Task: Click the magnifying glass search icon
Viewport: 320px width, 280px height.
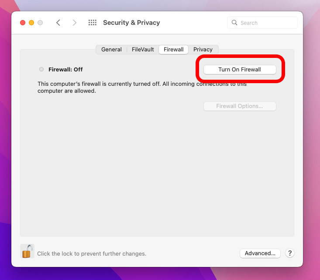Action: pyautogui.click(x=234, y=23)
